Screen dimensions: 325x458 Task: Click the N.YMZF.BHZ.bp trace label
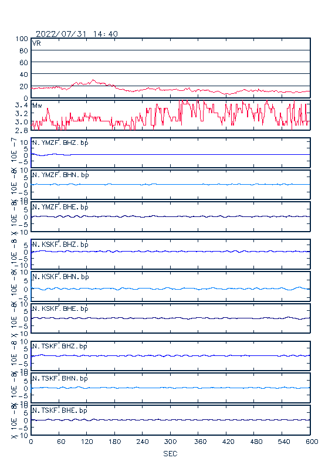pos(60,143)
